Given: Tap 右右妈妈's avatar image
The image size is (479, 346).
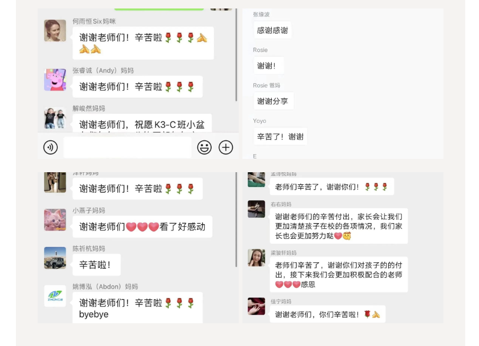Looking at the screenshot, I should [256, 209].
